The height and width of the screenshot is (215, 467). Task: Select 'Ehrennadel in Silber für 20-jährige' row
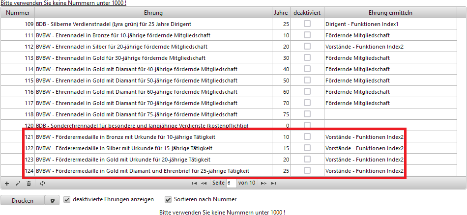click(x=229, y=47)
